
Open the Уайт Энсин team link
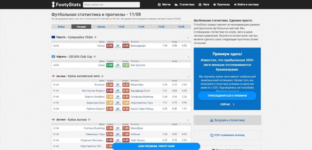point(138,140)
